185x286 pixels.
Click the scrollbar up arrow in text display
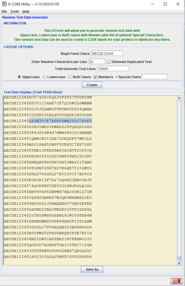tap(179, 98)
